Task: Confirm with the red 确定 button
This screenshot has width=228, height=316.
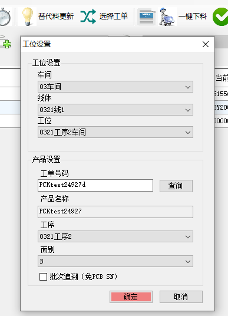Action: pyautogui.click(x=131, y=297)
